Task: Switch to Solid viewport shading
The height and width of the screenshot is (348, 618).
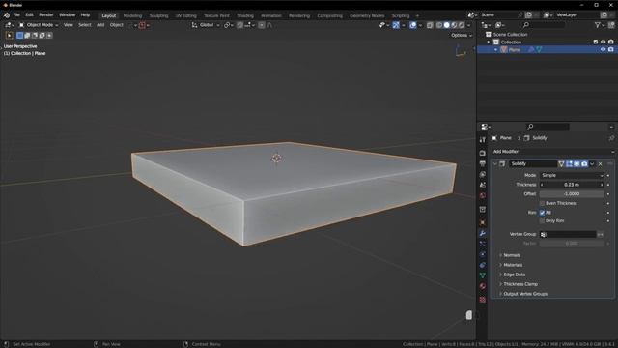Action: click(x=446, y=25)
